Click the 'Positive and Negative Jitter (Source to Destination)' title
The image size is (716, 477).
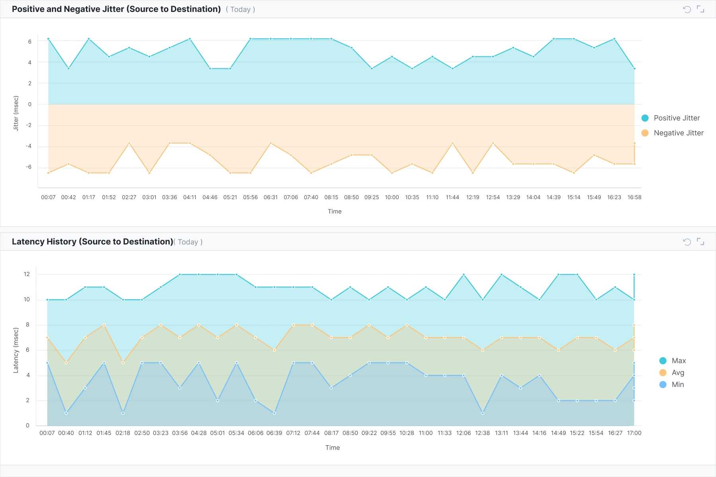coord(116,9)
